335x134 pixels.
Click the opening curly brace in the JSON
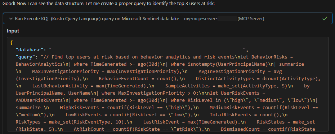(11, 43)
